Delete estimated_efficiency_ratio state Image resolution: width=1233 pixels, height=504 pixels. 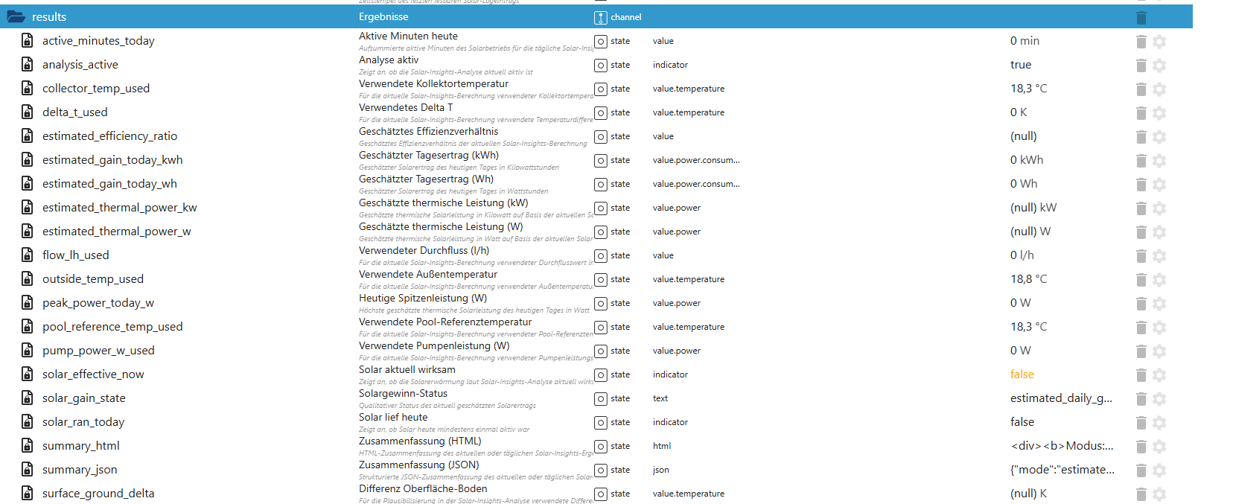(x=1141, y=137)
